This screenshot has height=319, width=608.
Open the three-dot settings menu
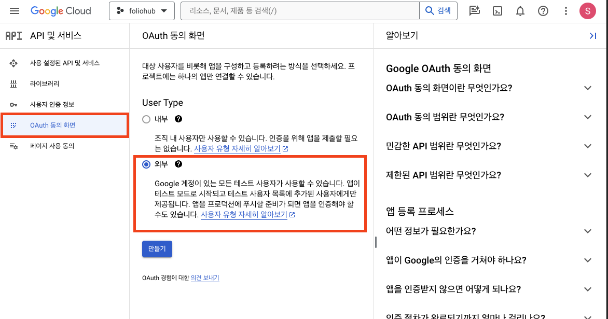566,11
